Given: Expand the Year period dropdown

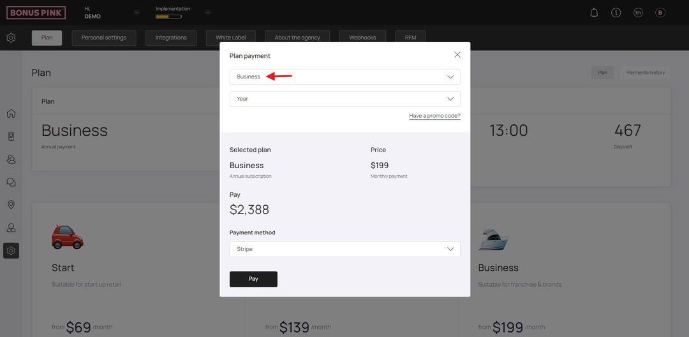Looking at the screenshot, I should (345, 99).
